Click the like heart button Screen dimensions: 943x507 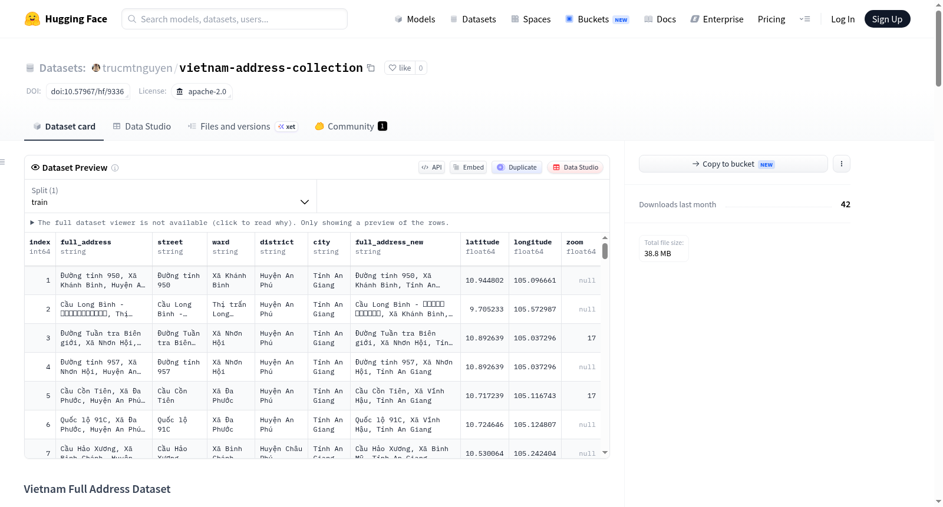pos(400,68)
